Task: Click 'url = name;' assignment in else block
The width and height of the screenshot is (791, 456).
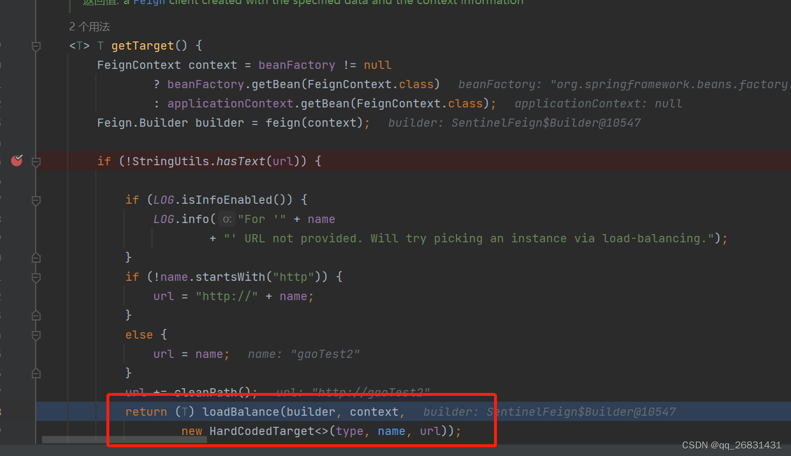Action: tap(192, 354)
